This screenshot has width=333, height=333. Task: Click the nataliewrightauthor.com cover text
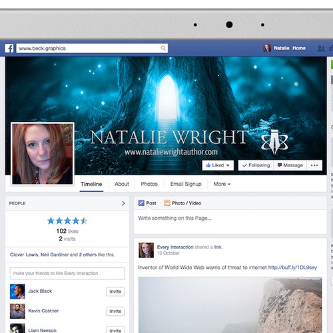[171, 153]
